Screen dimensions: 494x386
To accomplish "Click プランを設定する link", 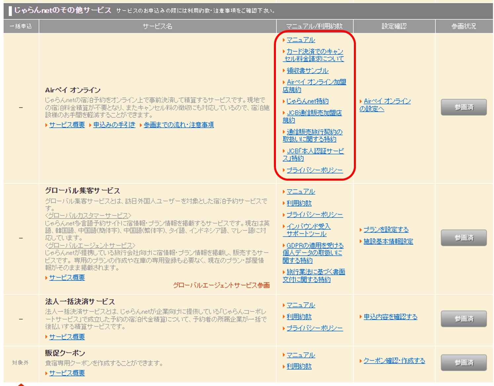I will (x=386, y=230).
